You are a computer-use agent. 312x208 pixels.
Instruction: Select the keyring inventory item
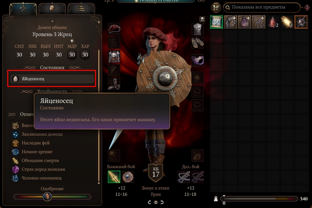(259, 22)
